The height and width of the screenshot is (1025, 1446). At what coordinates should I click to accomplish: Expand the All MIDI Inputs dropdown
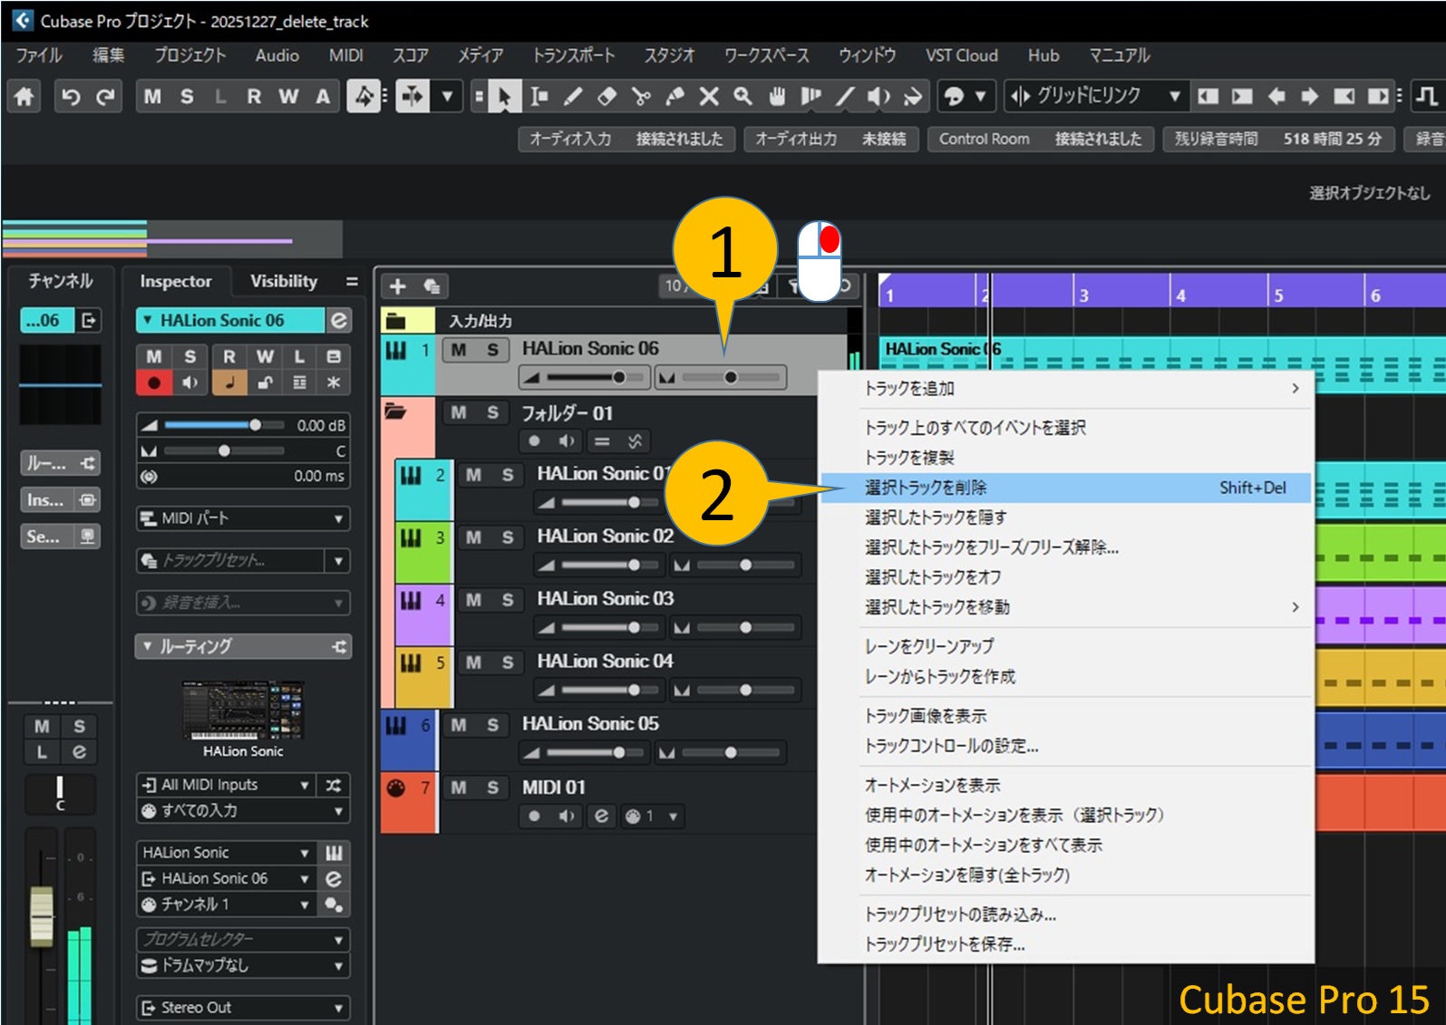[305, 785]
